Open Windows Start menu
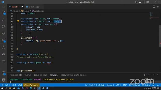This screenshot has width=161, height=90. click(2, 88)
